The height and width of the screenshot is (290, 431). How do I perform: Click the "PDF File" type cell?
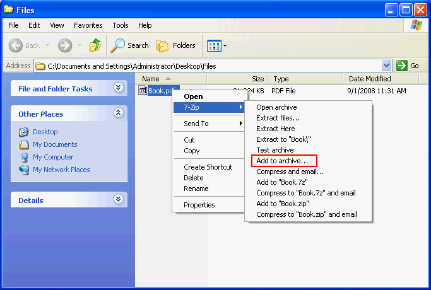pyautogui.click(x=283, y=91)
